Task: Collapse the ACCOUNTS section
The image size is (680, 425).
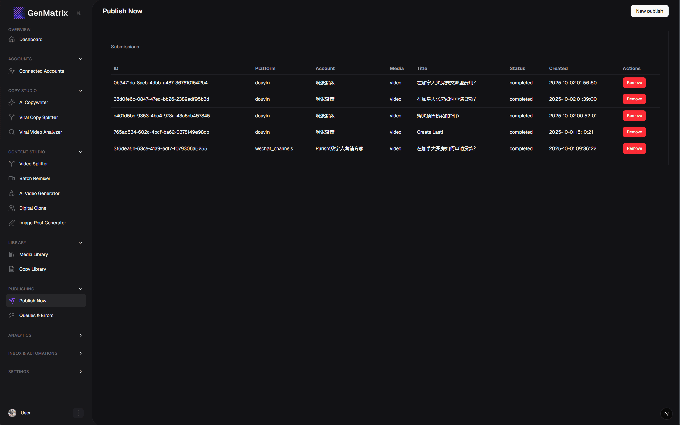Action: tap(81, 59)
